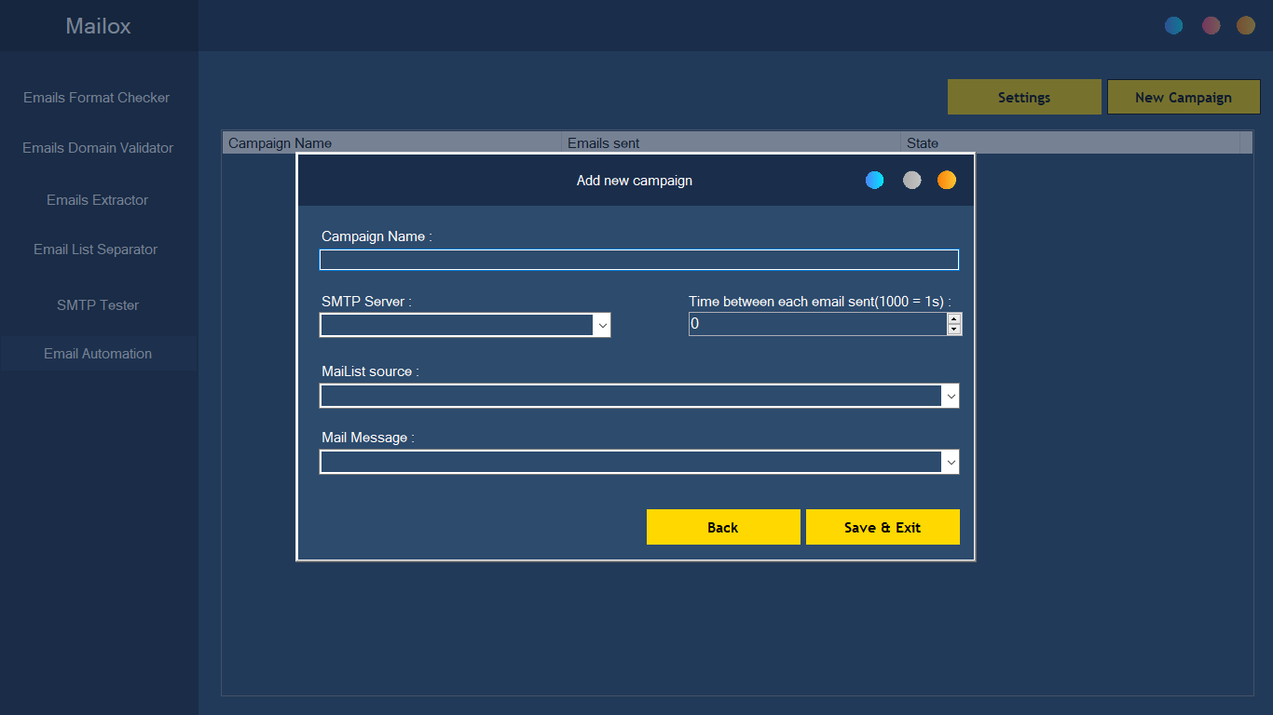Click inside the Campaign Name text field
This screenshot has height=715, width=1273.
point(638,259)
